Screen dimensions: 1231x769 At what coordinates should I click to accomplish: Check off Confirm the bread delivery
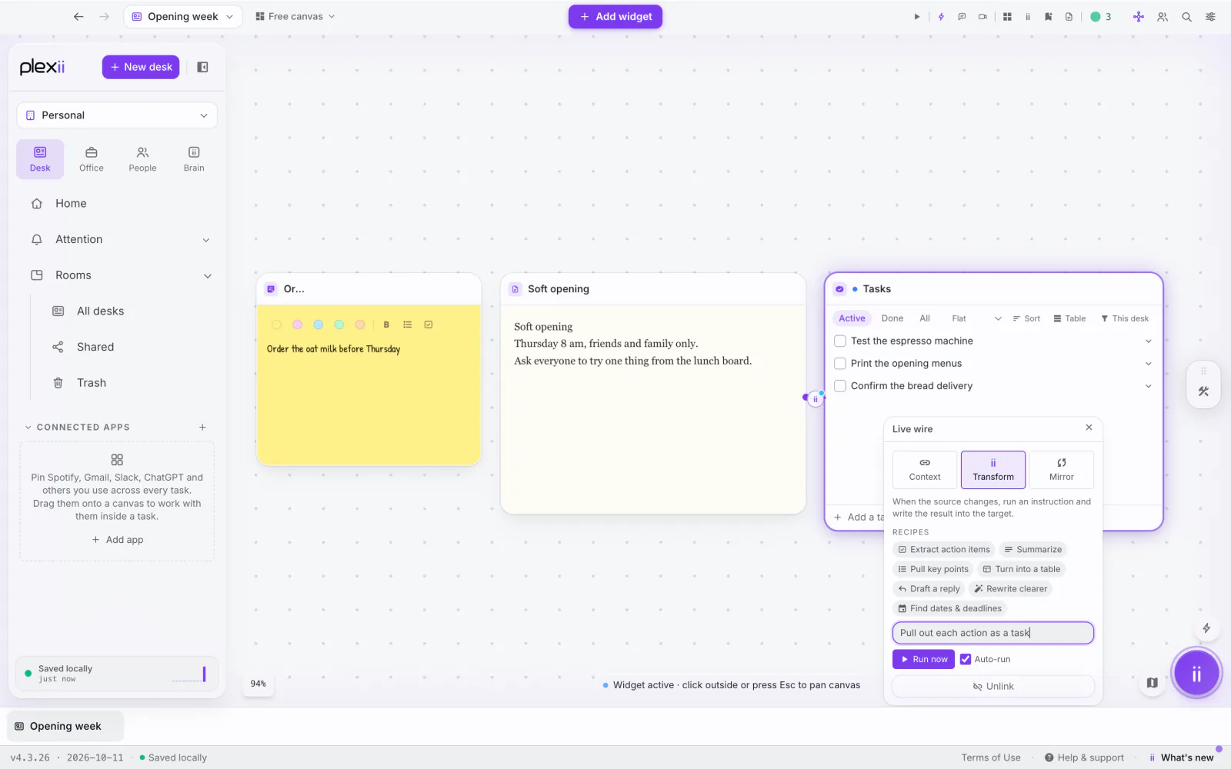[x=840, y=386]
